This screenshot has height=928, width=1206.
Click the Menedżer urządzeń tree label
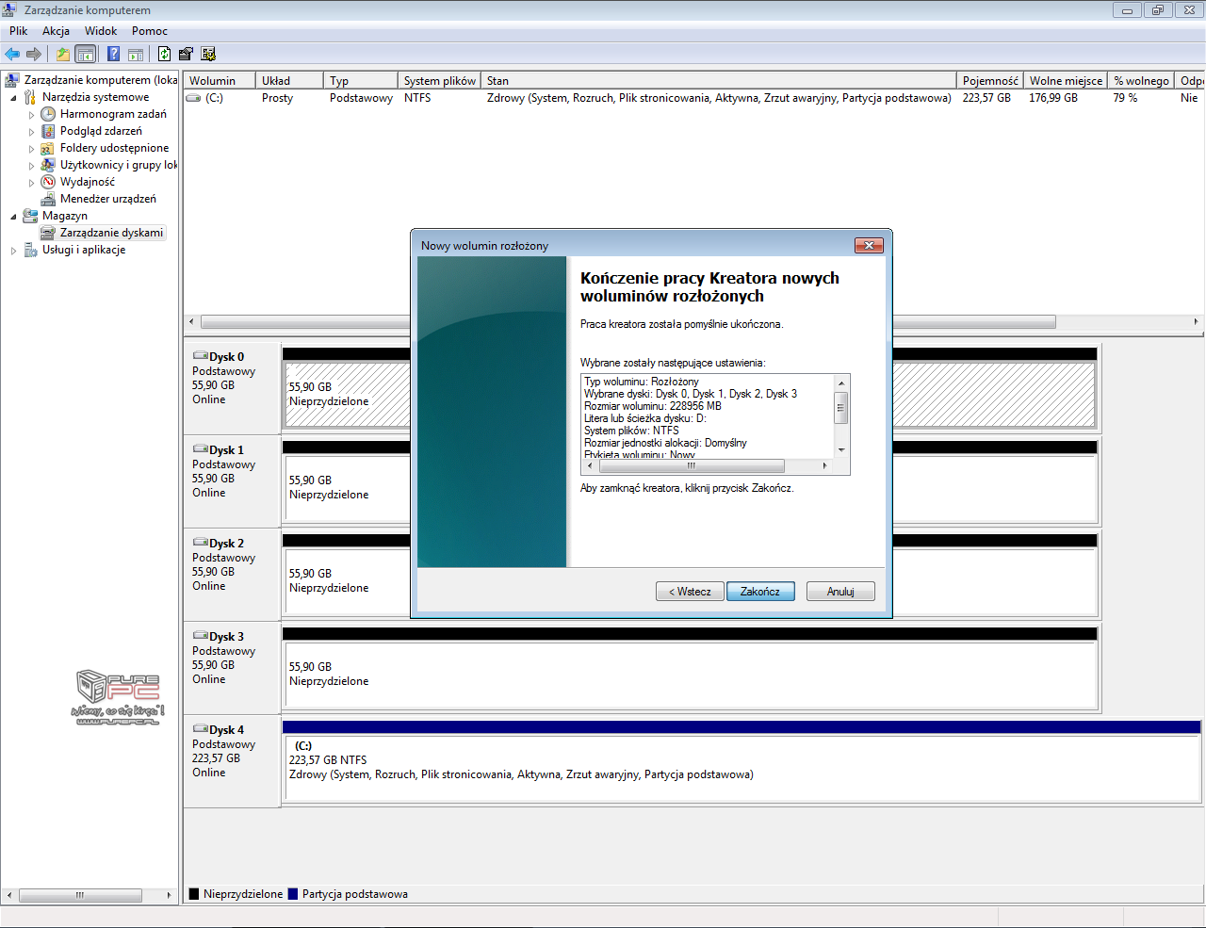108,199
